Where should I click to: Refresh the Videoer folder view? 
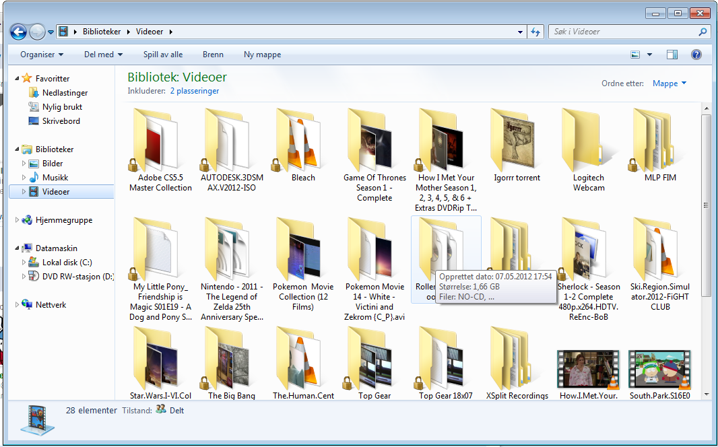tap(535, 32)
